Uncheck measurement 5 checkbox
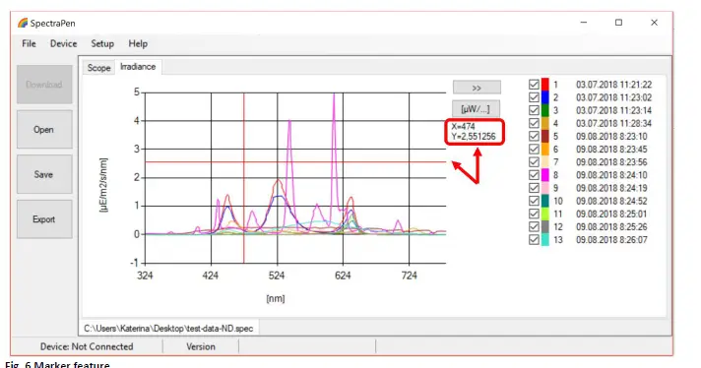Image resolution: width=701 pixels, height=368 pixels. click(534, 136)
